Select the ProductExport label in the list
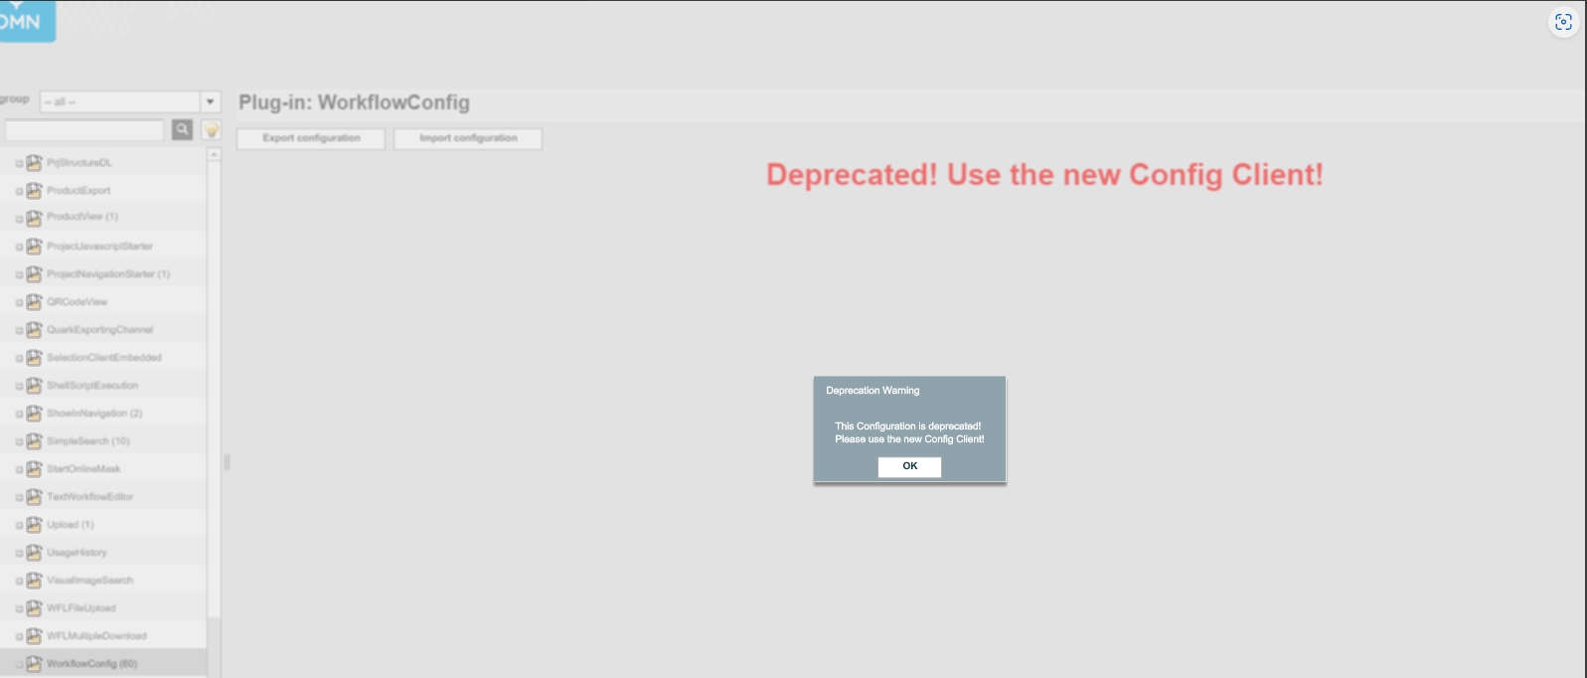The height and width of the screenshot is (678, 1587). pos(79,191)
